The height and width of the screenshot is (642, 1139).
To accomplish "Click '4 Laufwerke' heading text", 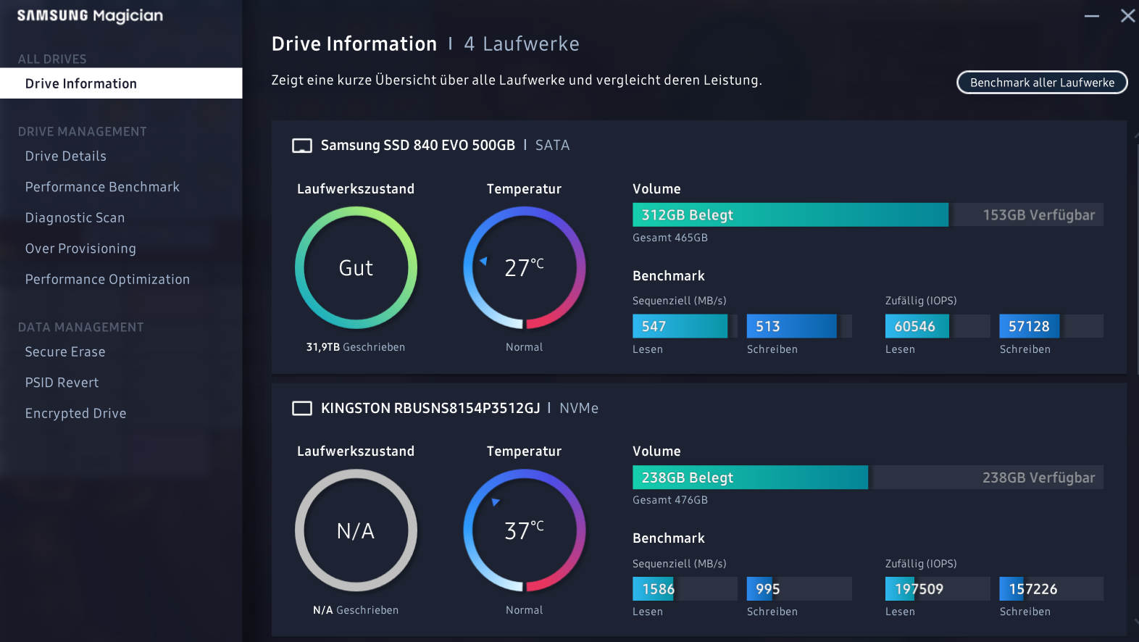I will coord(522,44).
